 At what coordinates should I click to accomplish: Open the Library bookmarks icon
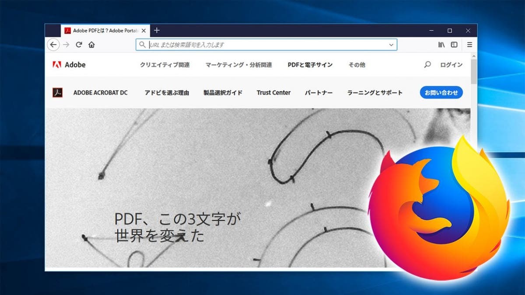click(x=441, y=45)
